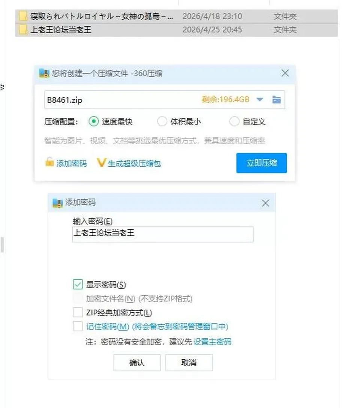This screenshot has height=408, width=360.
Task: Open the 设置主密码 link
Action: (212, 342)
